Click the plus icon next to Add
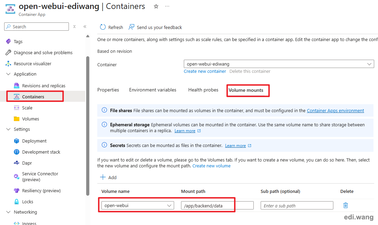Viewport: 378px width, 225px height. pyautogui.click(x=103, y=177)
